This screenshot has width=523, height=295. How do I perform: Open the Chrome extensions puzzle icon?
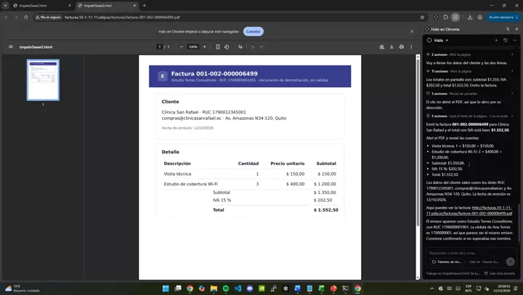point(445,17)
